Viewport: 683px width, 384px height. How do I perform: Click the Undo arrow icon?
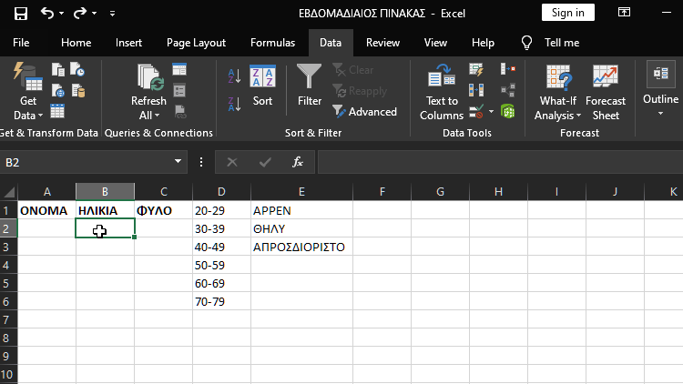point(47,14)
